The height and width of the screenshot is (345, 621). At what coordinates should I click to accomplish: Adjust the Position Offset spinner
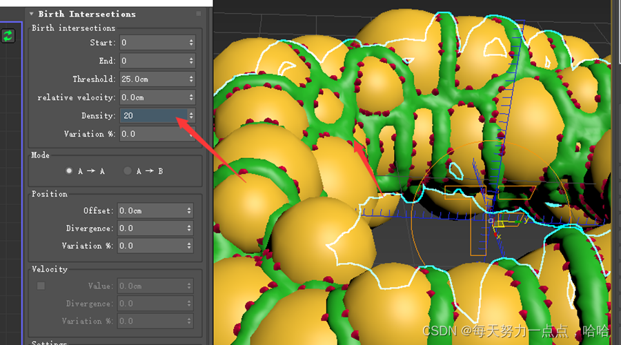click(x=189, y=210)
